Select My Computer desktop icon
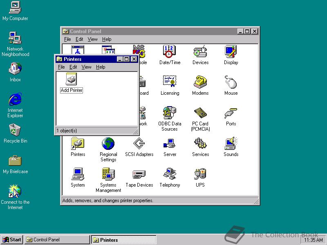The image size is (327, 245). point(15,11)
